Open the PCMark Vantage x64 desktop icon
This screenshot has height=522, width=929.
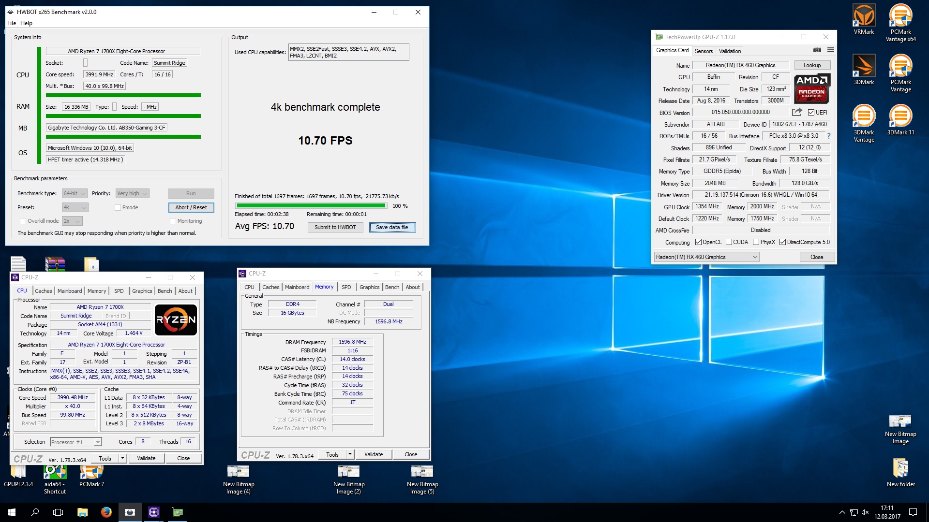pyautogui.click(x=900, y=23)
